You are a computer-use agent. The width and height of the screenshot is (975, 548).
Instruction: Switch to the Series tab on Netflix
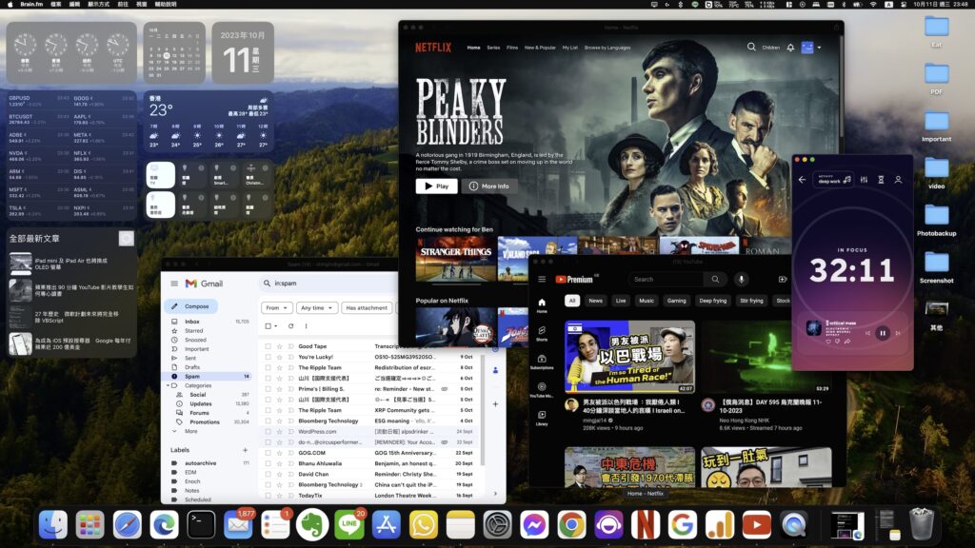[492, 46]
